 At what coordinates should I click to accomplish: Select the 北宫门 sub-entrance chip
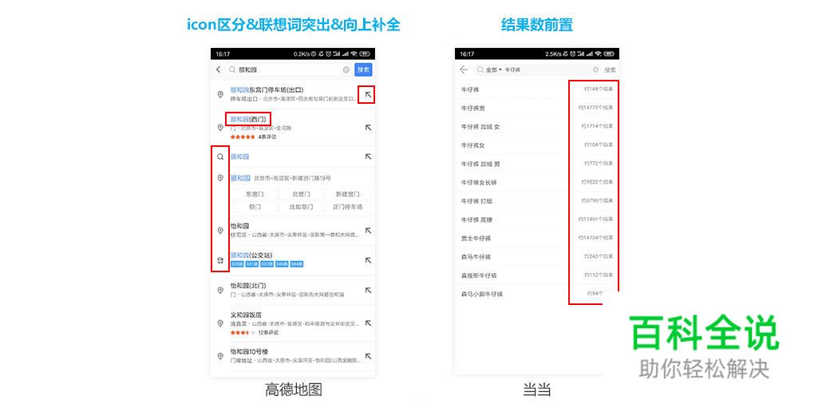(x=301, y=194)
